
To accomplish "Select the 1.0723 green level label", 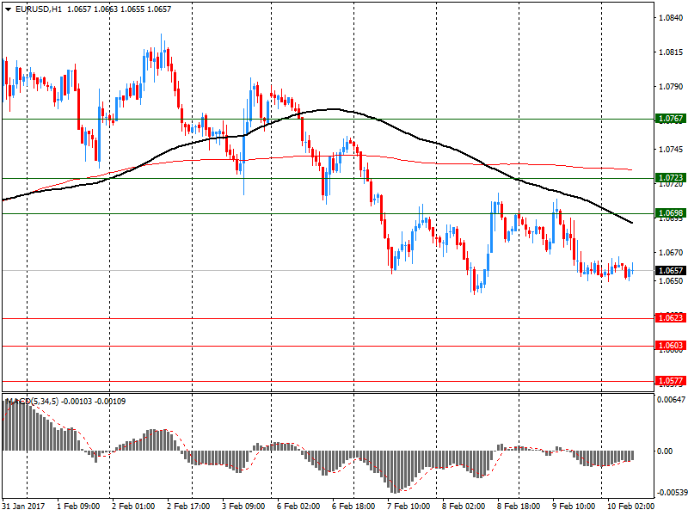I will pos(671,178).
